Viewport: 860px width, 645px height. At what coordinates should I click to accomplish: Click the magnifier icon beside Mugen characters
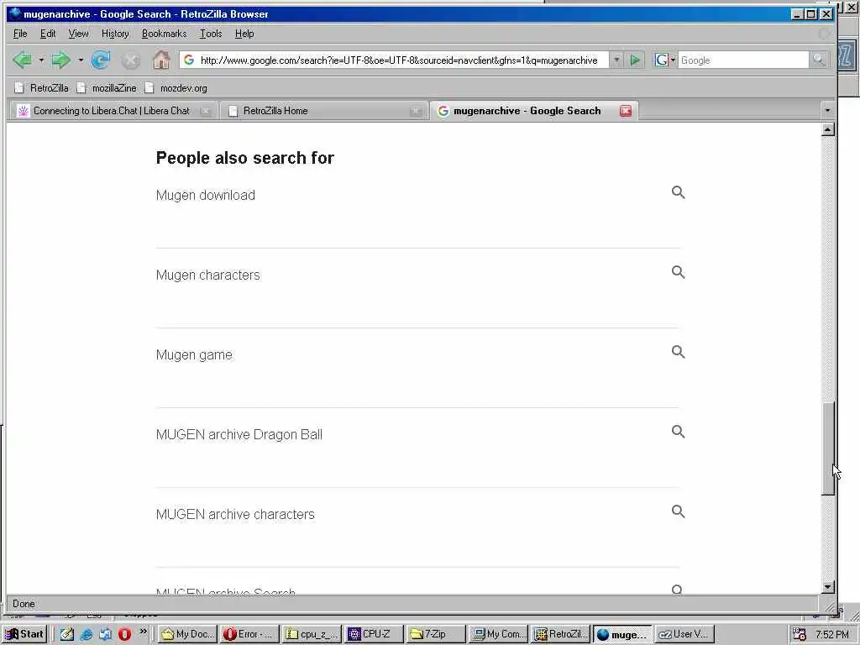[679, 272]
